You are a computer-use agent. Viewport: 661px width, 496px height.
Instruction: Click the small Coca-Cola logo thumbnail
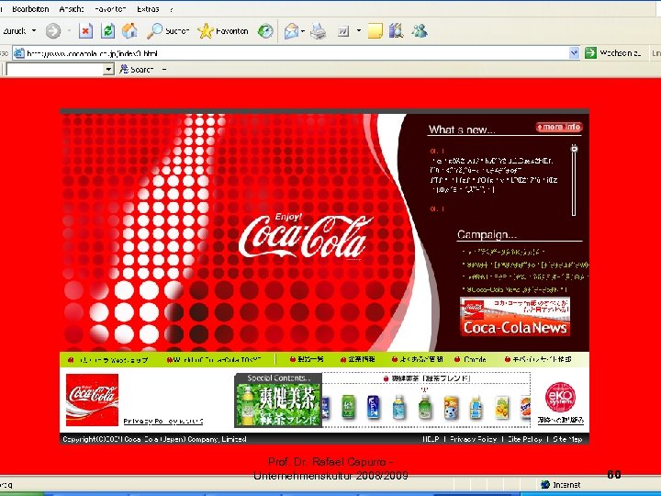[93, 400]
